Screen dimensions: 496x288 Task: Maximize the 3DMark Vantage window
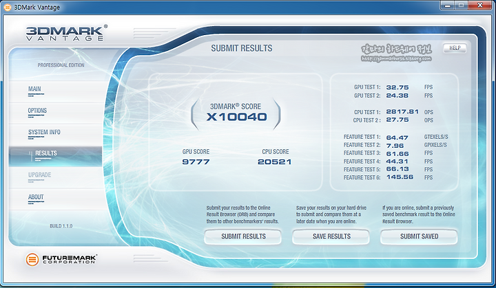click(x=461, y=5)
